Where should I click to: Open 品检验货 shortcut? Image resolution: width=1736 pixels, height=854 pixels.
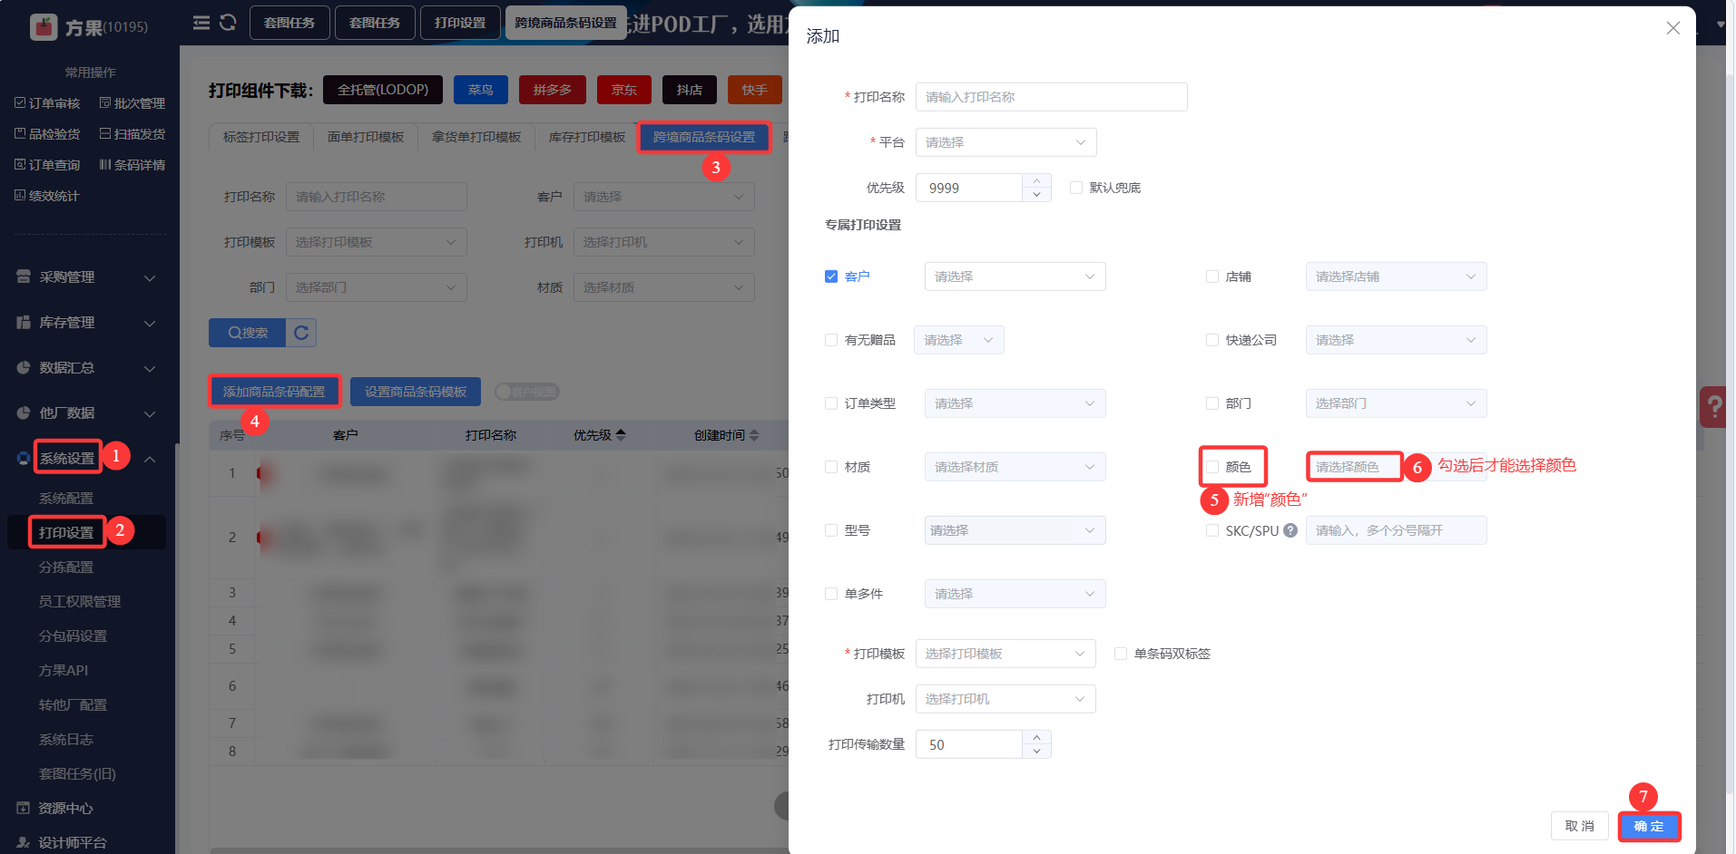(x=47, y=134)
